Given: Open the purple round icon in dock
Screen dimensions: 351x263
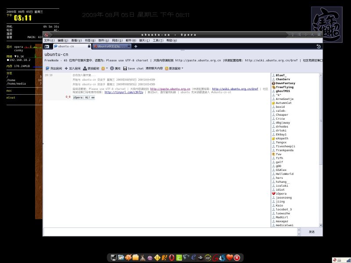Looking at the screenshot, I should click(150, 258).
